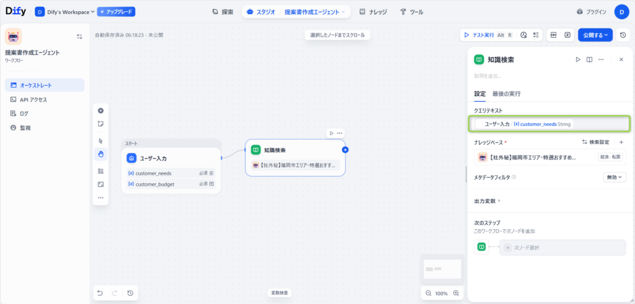Open ナレッジ in the top navigation
Screen dimensions: 635x304
[x=371, y=12]
